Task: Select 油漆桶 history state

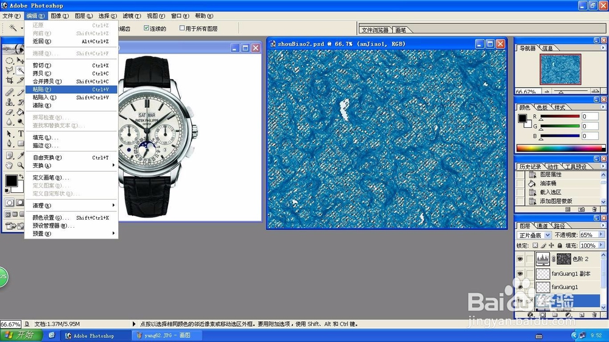Action: pyautogui.click(x=548, y=183)
